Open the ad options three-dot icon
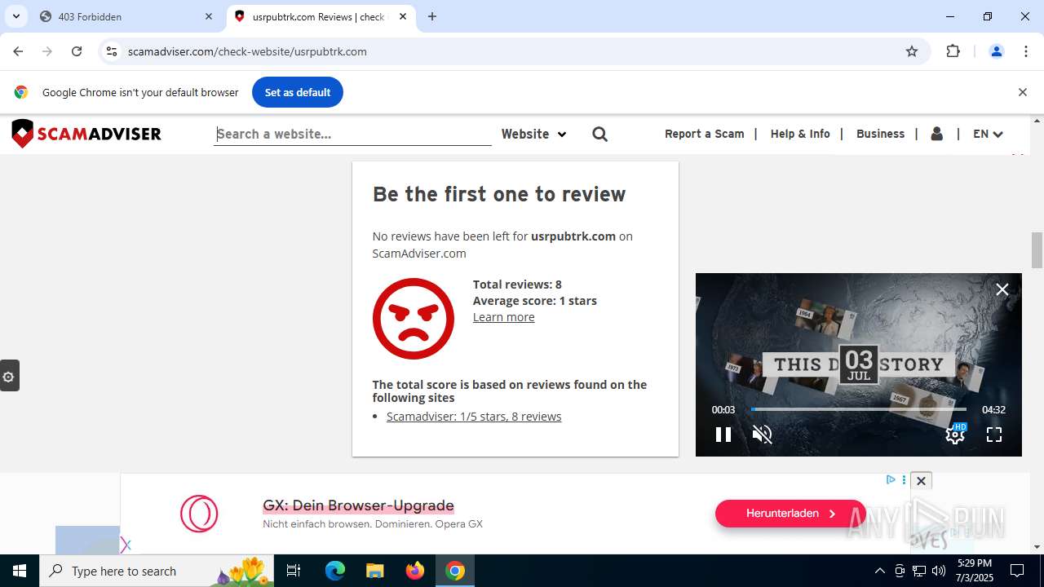 (x=904, y=479)
